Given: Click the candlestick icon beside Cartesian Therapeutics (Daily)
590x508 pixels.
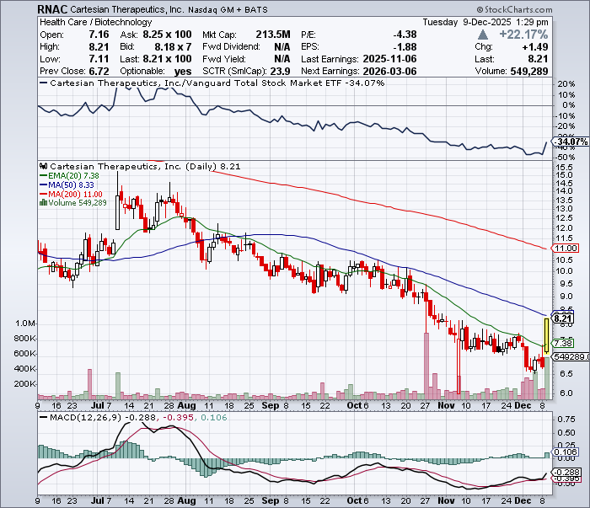Looking at the screenshot, I should [x=44, y=166].
